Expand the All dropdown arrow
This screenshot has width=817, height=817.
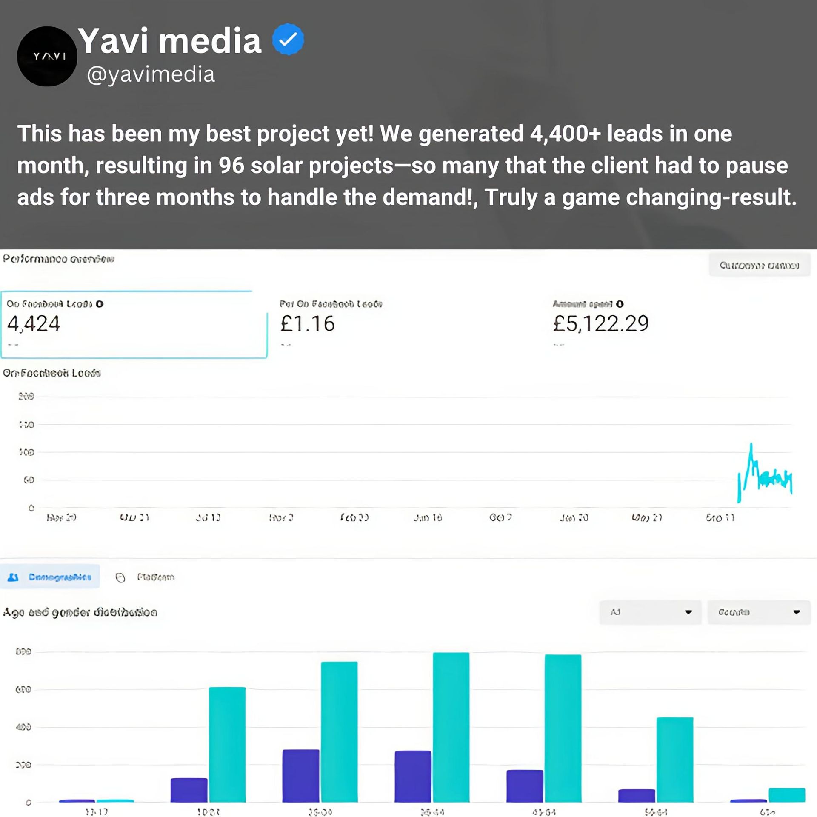(688, 612)
